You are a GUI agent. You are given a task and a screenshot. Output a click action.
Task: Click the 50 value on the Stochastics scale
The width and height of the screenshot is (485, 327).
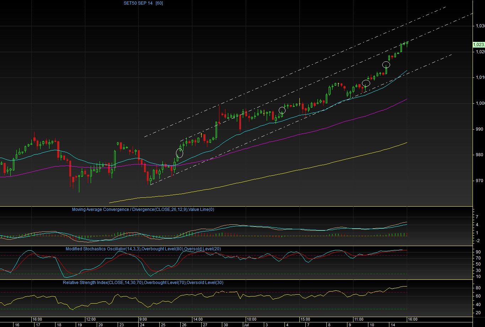pyautogui.click(x=478, y=264)
